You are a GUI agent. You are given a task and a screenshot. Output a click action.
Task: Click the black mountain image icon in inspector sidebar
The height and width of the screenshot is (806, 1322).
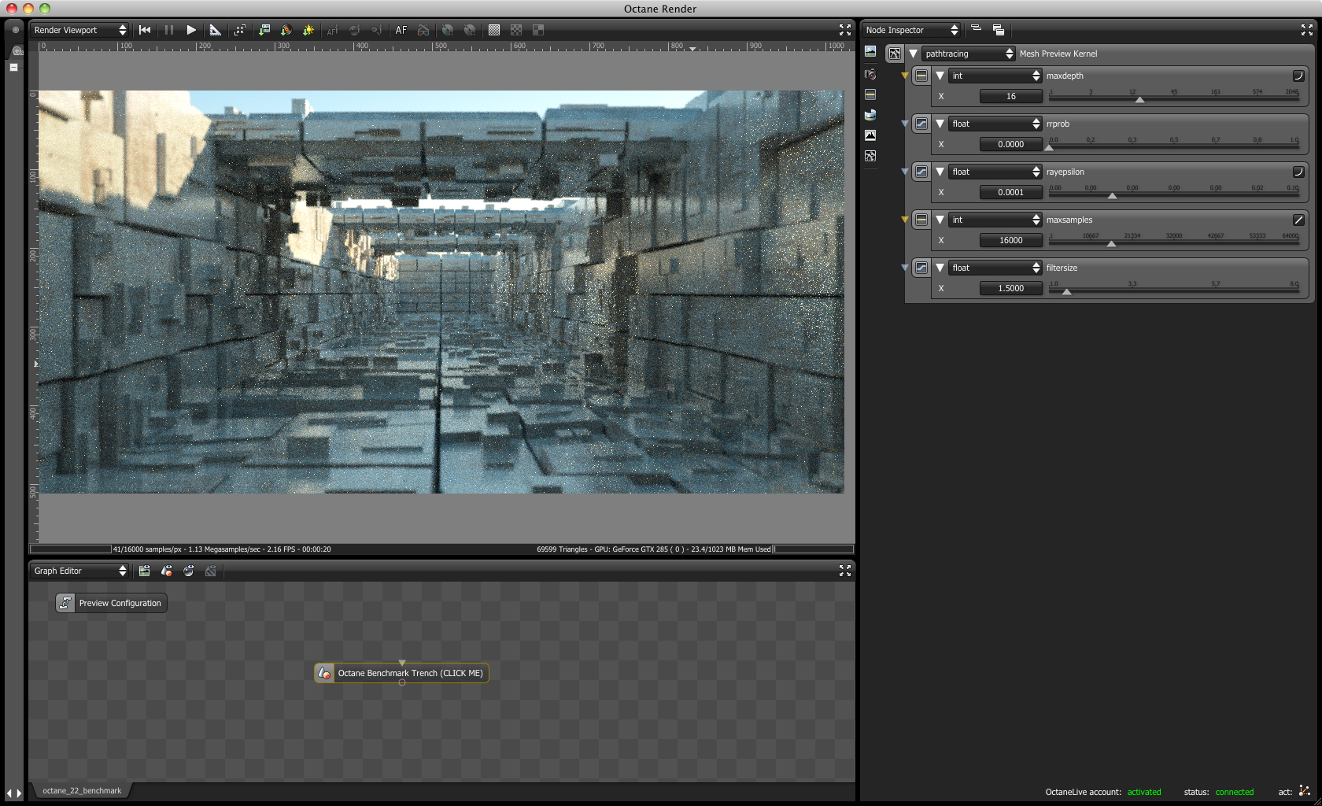click(x=870, y=135)
